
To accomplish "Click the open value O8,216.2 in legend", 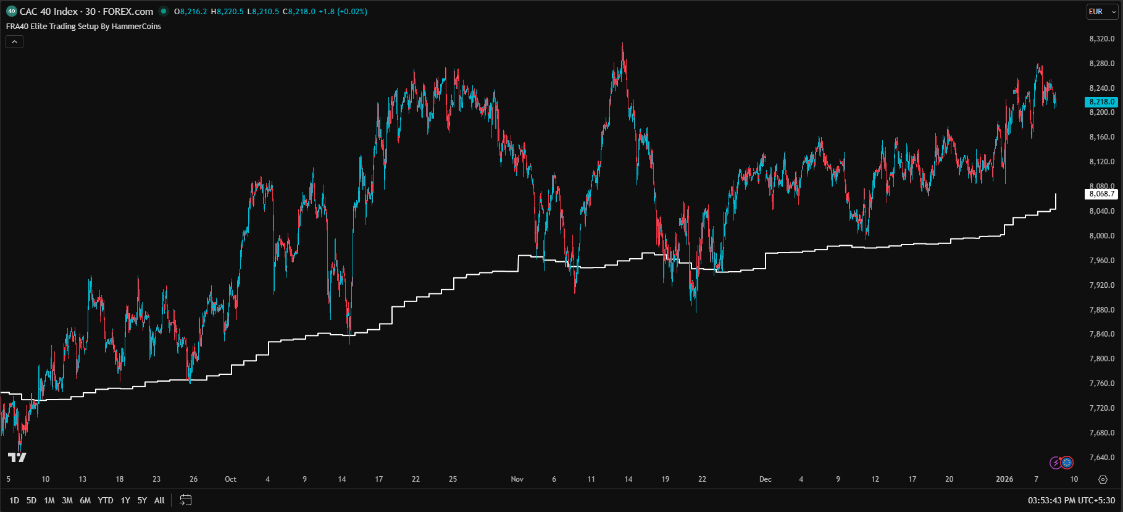I will click(191, 12).
